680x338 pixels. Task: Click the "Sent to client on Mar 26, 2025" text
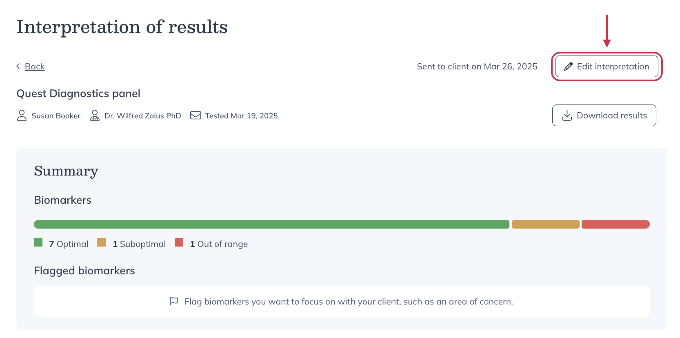pyautogui.click(x=477, y=67)
